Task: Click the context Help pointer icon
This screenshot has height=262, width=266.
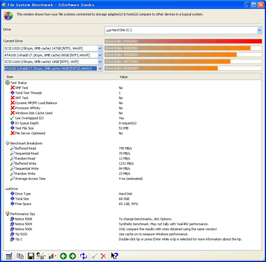Action: pos(115,256)
